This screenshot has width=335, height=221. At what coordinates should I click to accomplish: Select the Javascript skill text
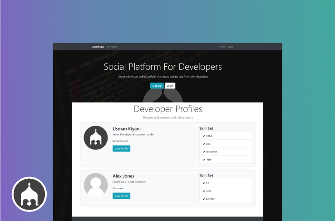coord(211,152)
